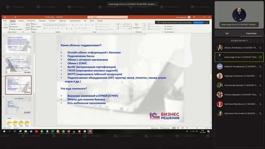
Task: Click the Заменить replace command
Action: 169,26
